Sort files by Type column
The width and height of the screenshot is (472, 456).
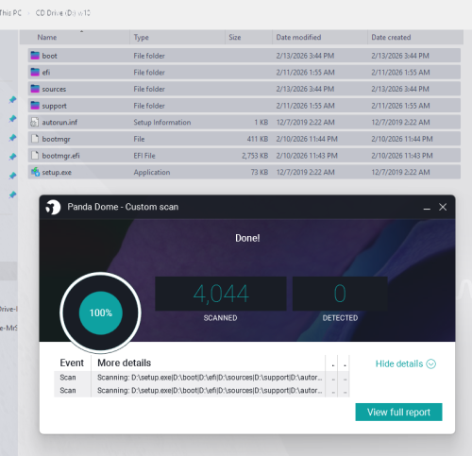(x=177, y=37)
